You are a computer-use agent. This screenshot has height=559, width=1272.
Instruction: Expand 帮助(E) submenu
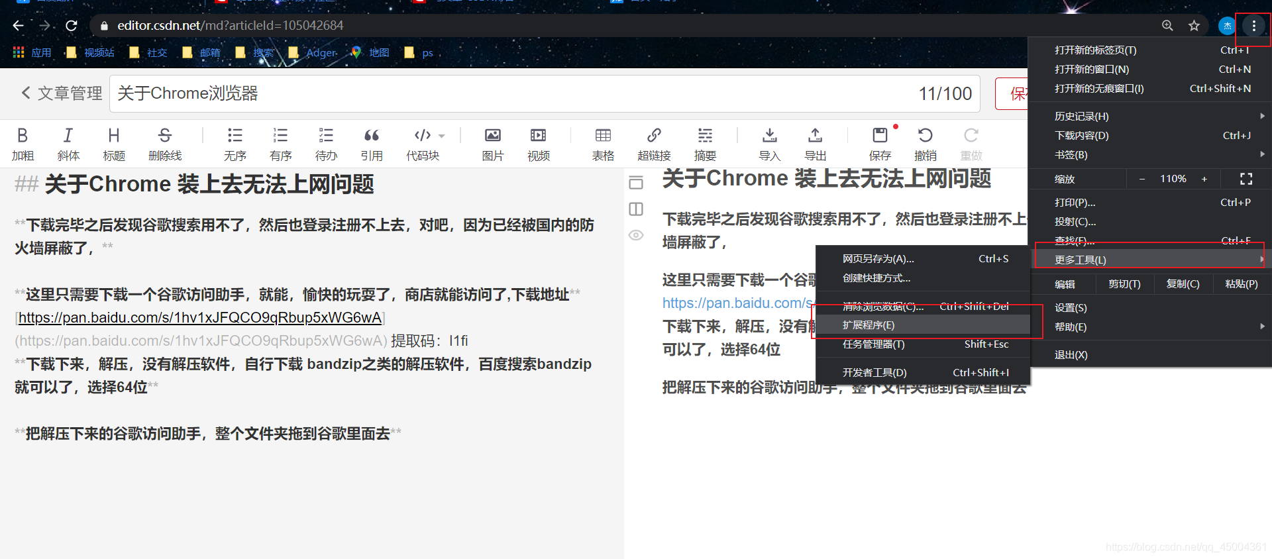(x=1150, y=327)
